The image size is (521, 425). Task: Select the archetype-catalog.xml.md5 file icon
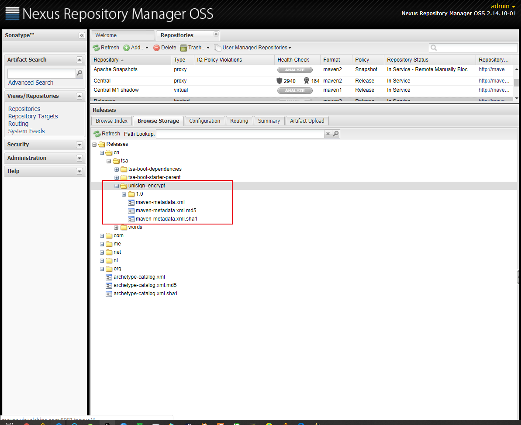coord(109,285)
